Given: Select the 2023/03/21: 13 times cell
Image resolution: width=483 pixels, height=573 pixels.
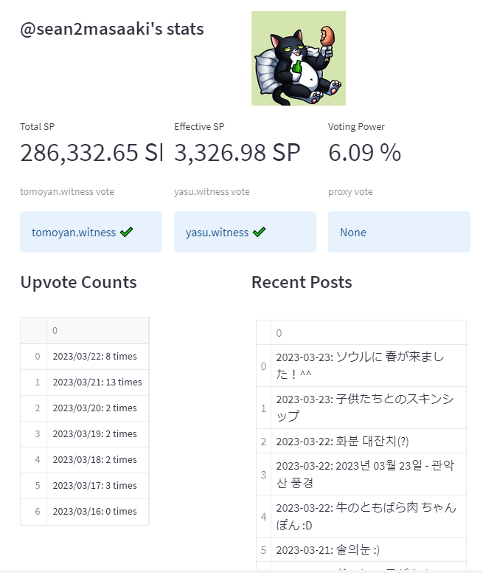Looking at the screenshot, I should click(x=98, y=382).
